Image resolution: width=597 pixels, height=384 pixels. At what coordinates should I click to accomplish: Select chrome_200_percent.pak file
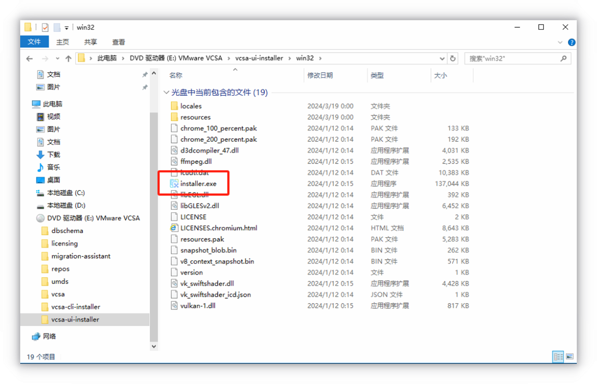218,139
